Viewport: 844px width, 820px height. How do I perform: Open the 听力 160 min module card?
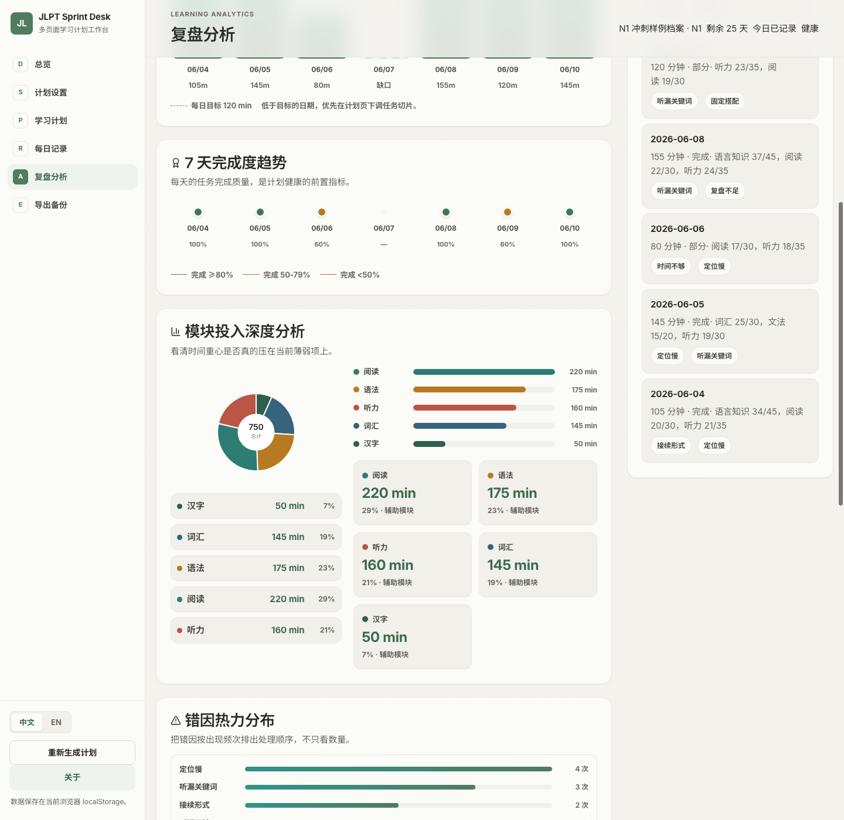(413, 565)
